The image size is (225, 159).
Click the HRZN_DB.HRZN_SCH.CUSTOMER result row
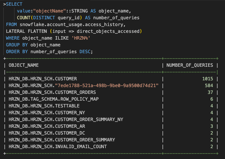[x=43, y=79]
